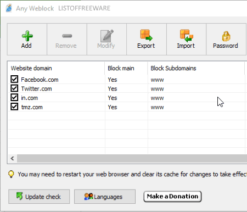The width and height of the screenshot is (247, 212).
Task: Click the horizontal scrollbar left arrow
Action: pyautogui.click(x=13, y=158)
